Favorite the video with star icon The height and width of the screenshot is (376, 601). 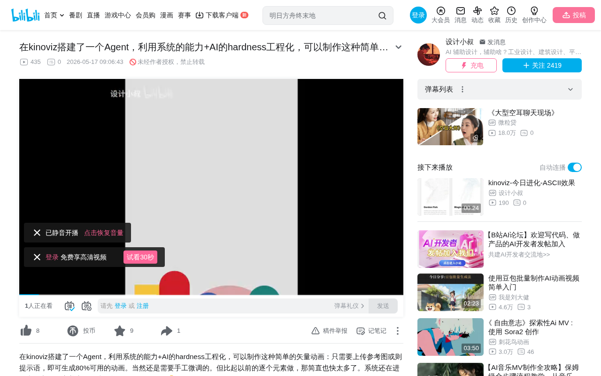pos(120,331)
